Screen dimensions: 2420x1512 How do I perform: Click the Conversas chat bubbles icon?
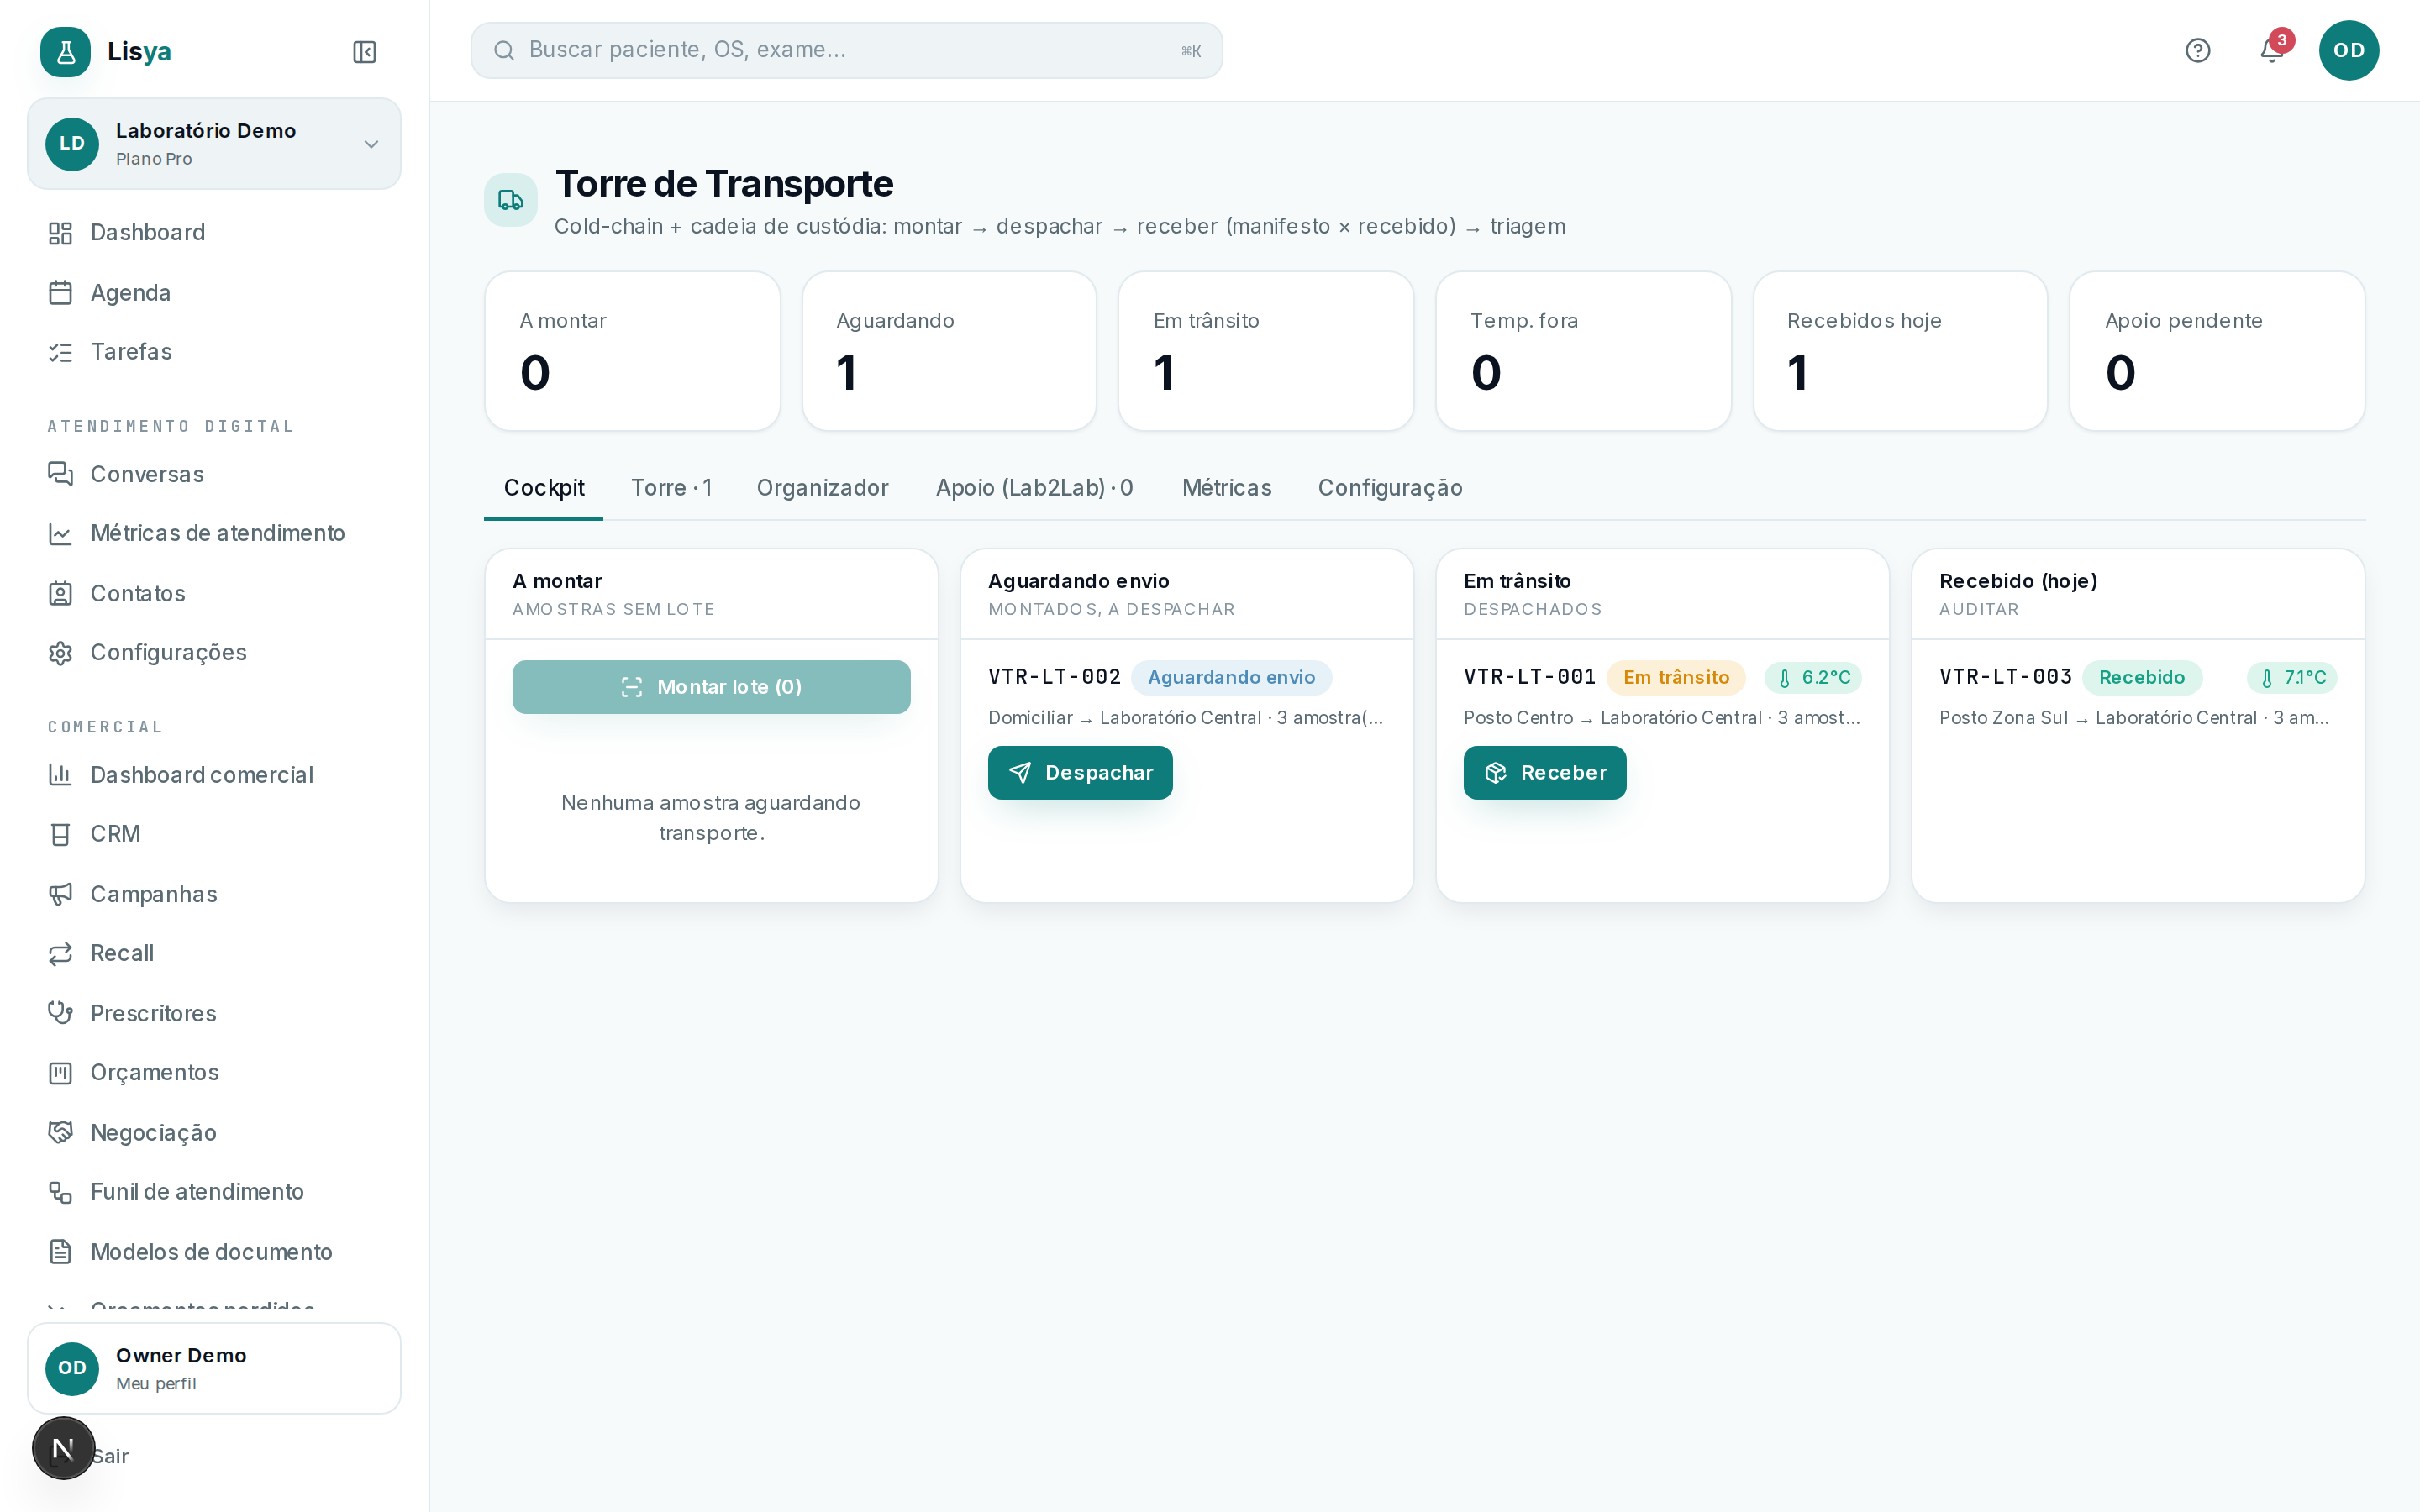pos(60,474)
